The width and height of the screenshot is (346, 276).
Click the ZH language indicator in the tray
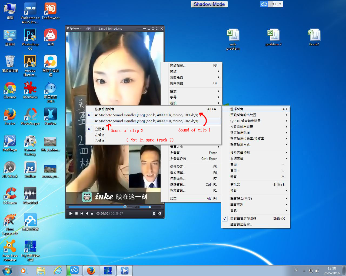pyautogui.click(x=297, y=270)
